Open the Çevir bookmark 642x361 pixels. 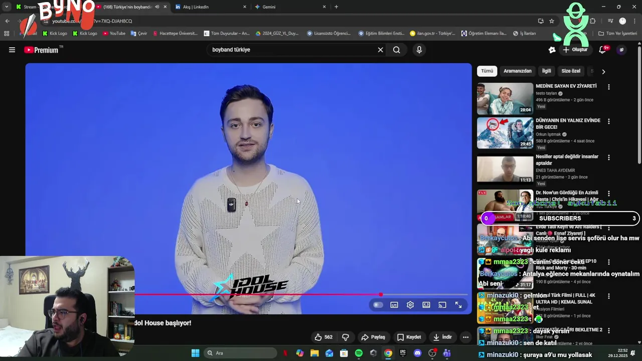tap(139, 34)
